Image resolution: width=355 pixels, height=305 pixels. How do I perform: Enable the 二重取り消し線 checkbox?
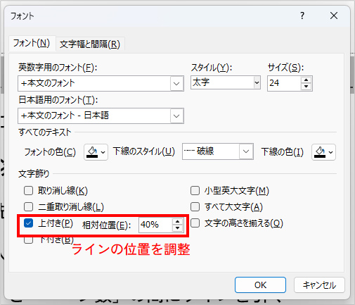(28, 207)
